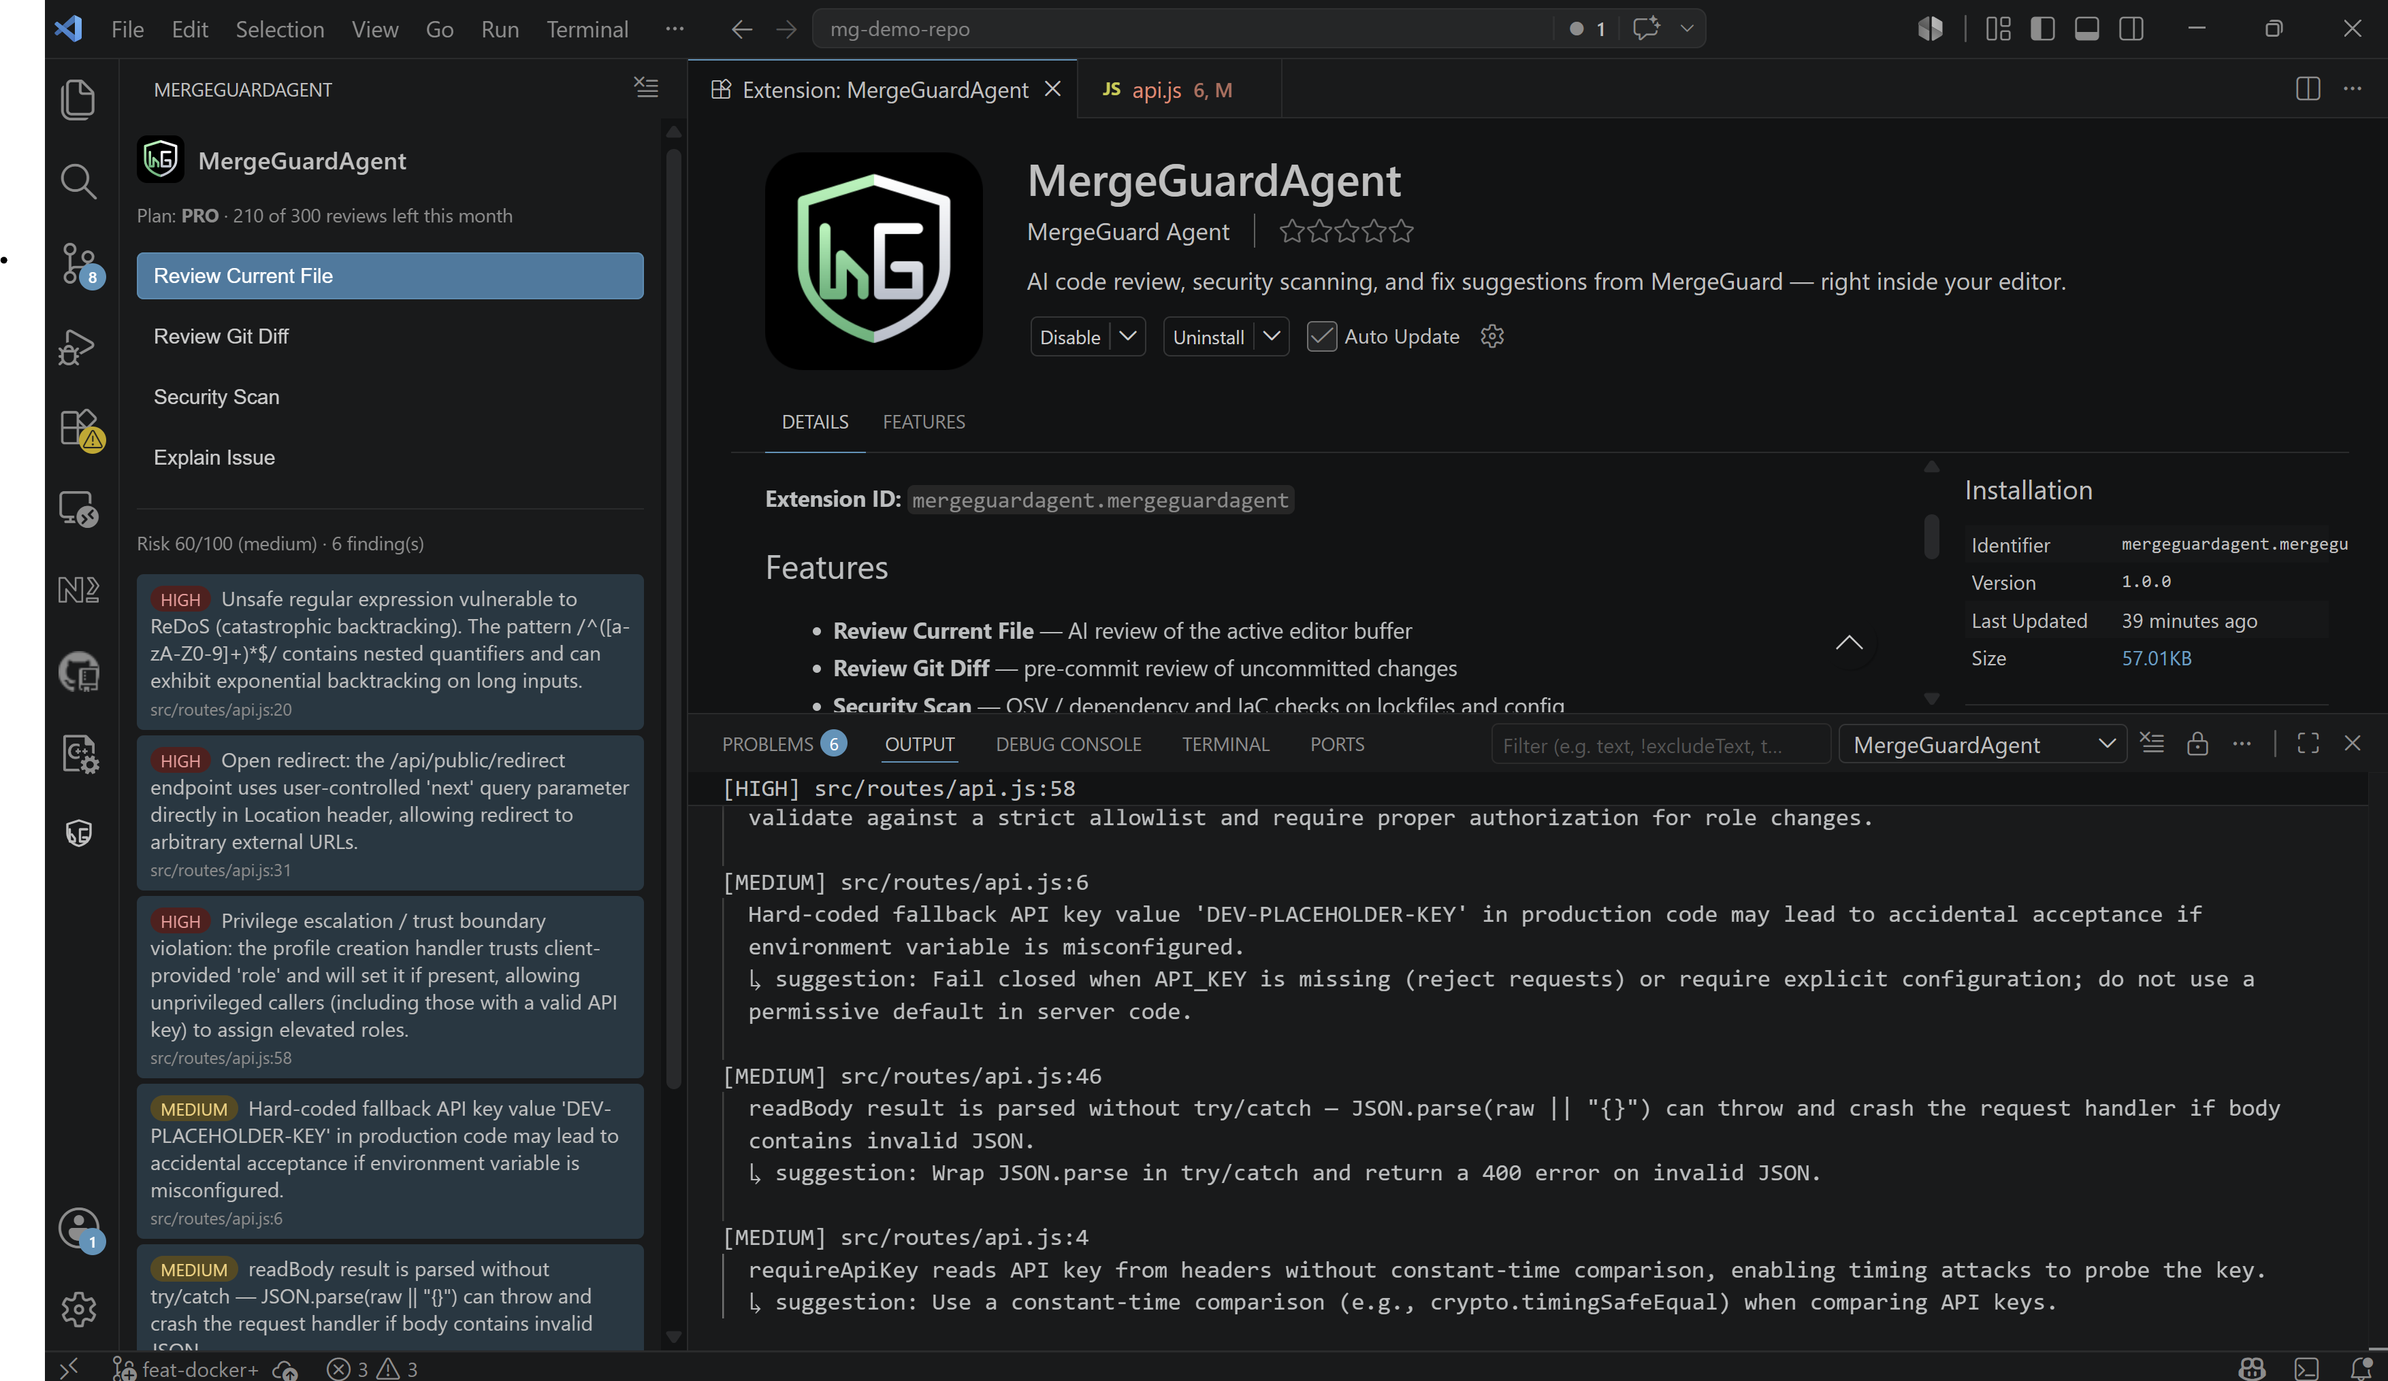Close the bottom panel
This screenshot has width=2388, height=1381.
2352,744
